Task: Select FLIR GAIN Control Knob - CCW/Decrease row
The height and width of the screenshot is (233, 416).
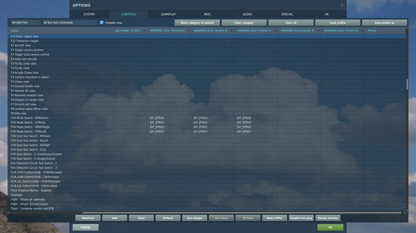Action: pyautogui.click(x=207, y=172)
